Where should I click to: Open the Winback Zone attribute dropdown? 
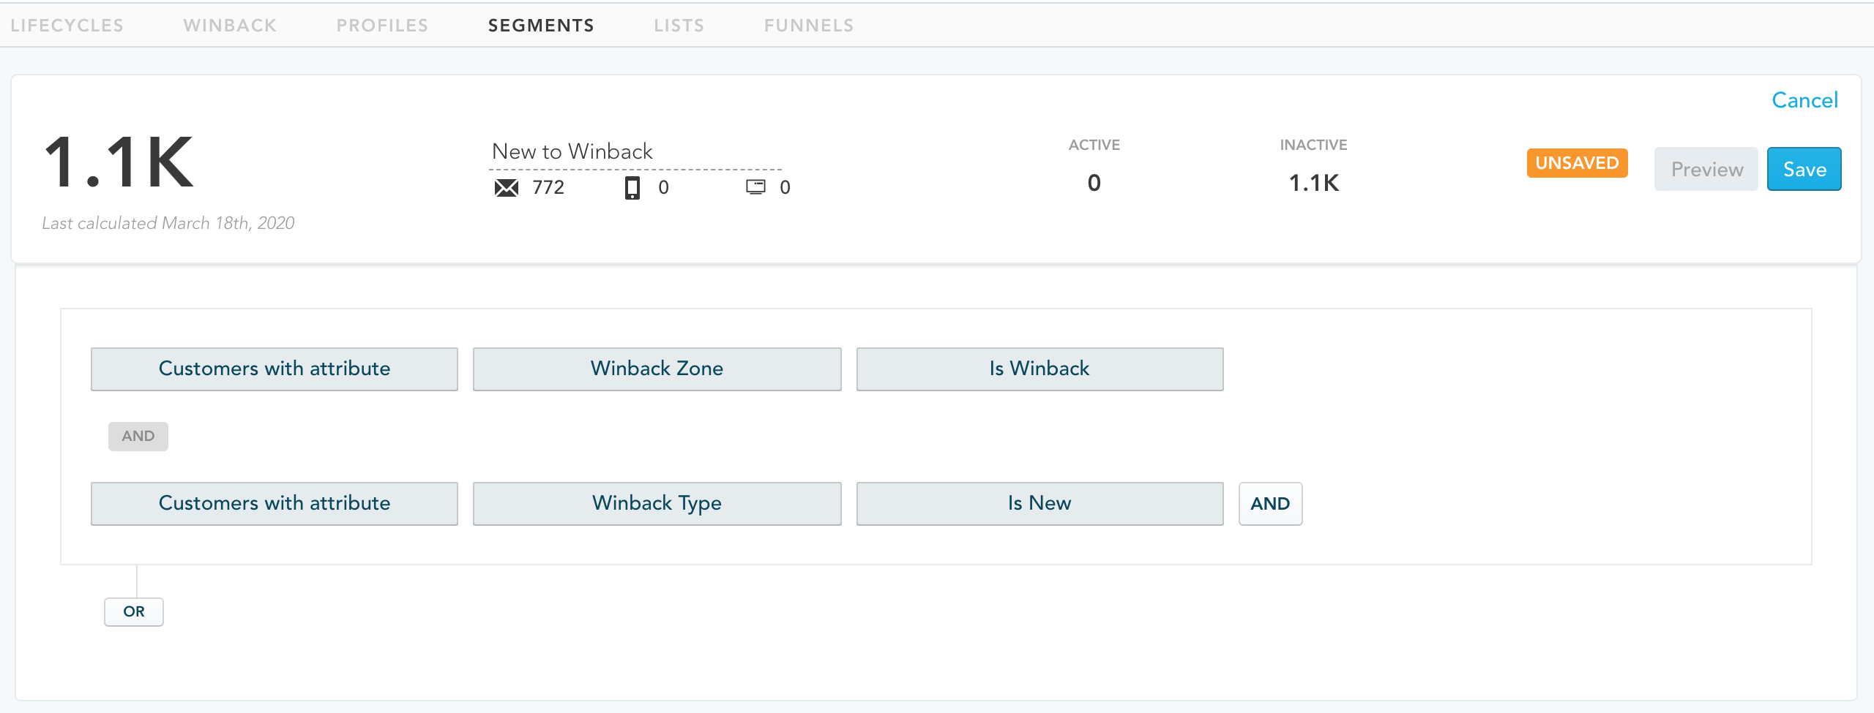coord(657,369)
